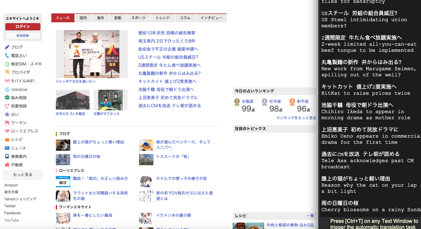This screenshot has height=229, width=421.
Task: Open article ホテルでの甥っ子の様子が変
Action: (182, 179)
